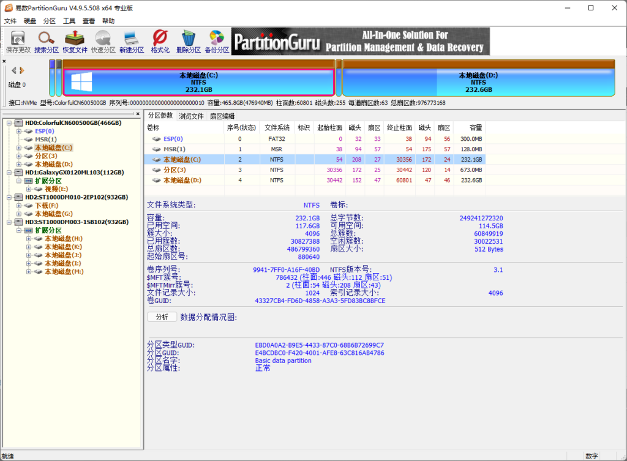Switch to the 浏览文件 tab

[191, 116]
